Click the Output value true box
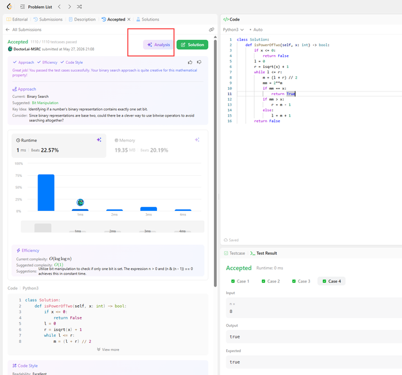 314,336
